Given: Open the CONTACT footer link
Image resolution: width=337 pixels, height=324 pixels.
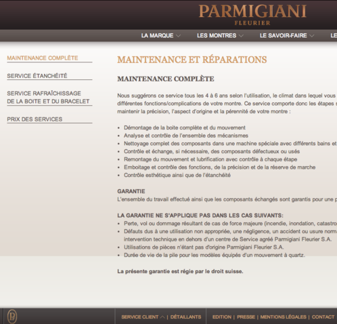Looking at the screenshot, I should pyautogui.click(x=323, y=317).
